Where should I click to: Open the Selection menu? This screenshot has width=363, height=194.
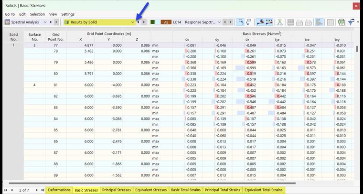click(37, 14)
